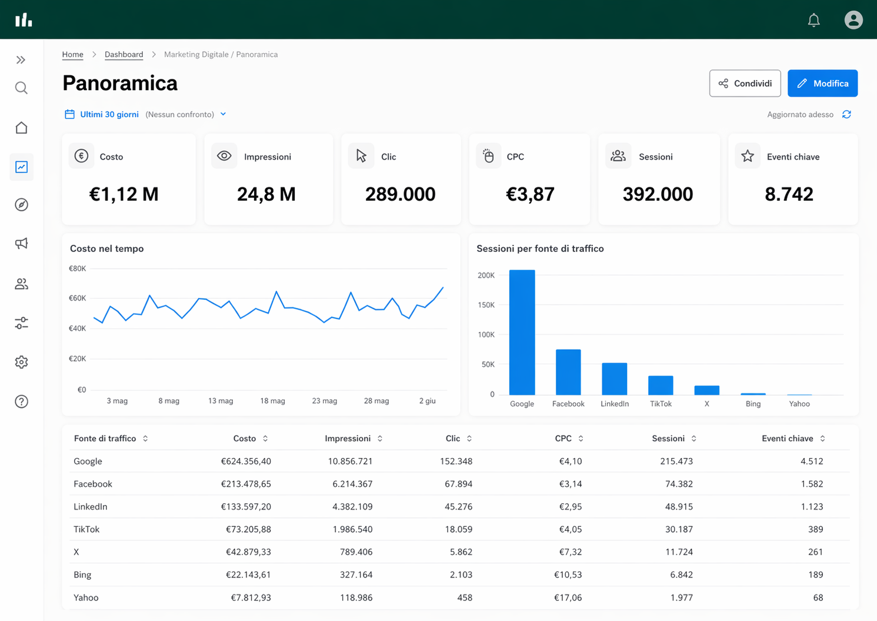Image resolution: width=877 pixels, height=621 pixels.
Task: Sort table by Impressioni column
Action: click(x=354, y=439)
